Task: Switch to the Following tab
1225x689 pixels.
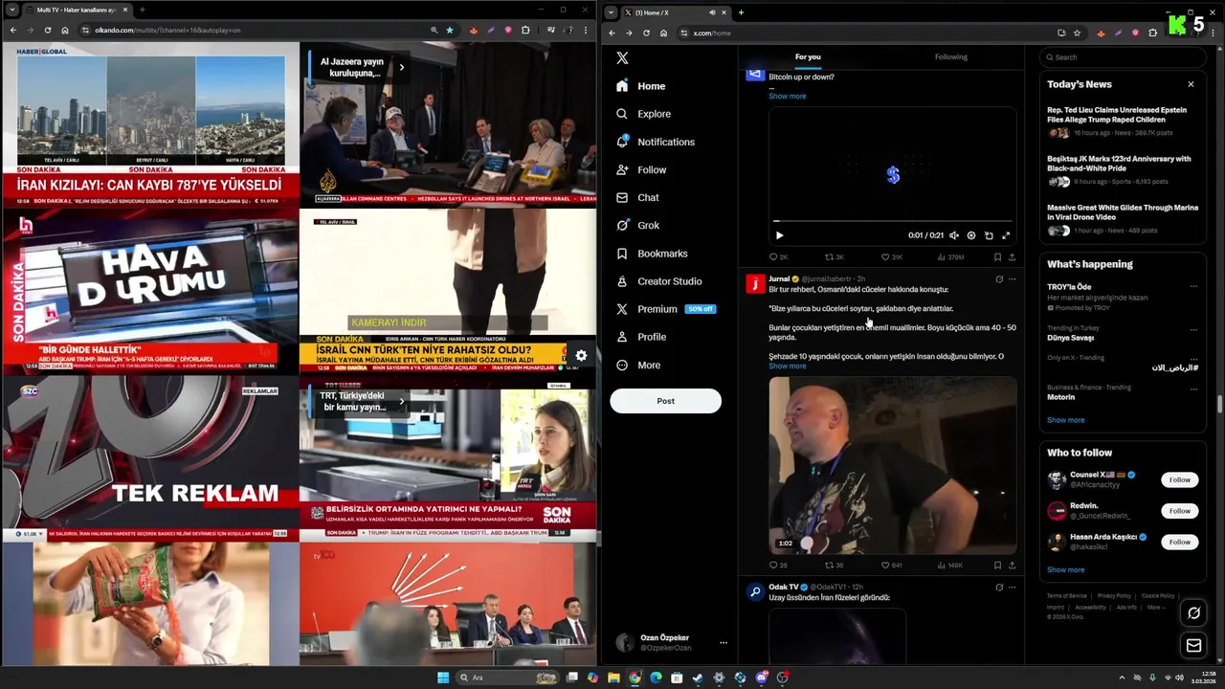Action: (950, 56)
